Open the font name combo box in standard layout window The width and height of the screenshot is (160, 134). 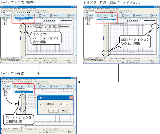coord(7,13)
